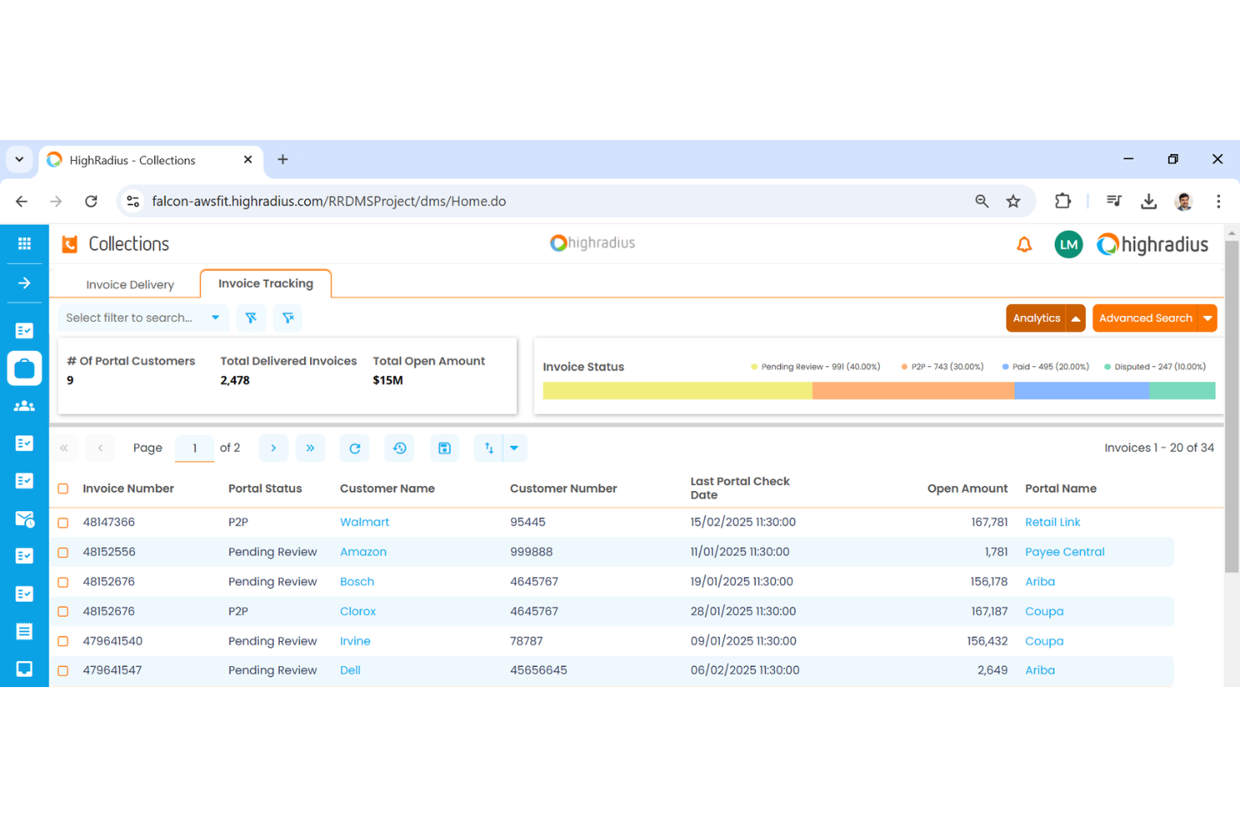Switch to the Invoice Delivery tab
This screenshot has width=1240, height=827.
point(130,284)
